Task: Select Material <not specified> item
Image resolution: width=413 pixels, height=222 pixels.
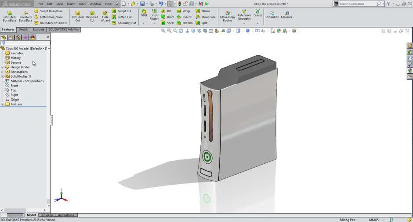Action: [x=25, y=81]
